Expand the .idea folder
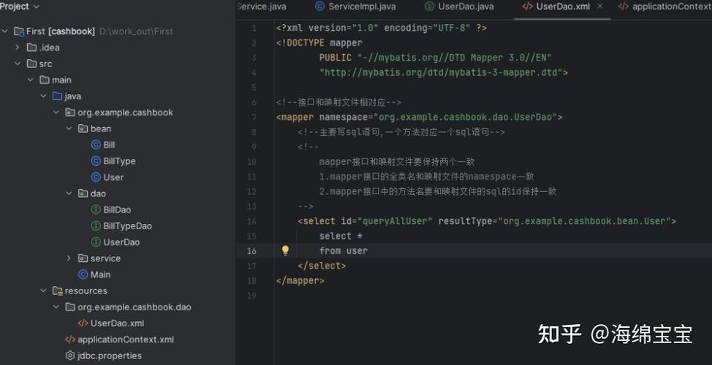712x365 pixels. pos(18,47)
